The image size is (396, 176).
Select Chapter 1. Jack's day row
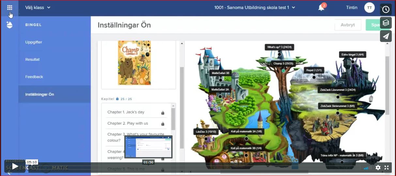pyautogui.click(x=137, y=112)
